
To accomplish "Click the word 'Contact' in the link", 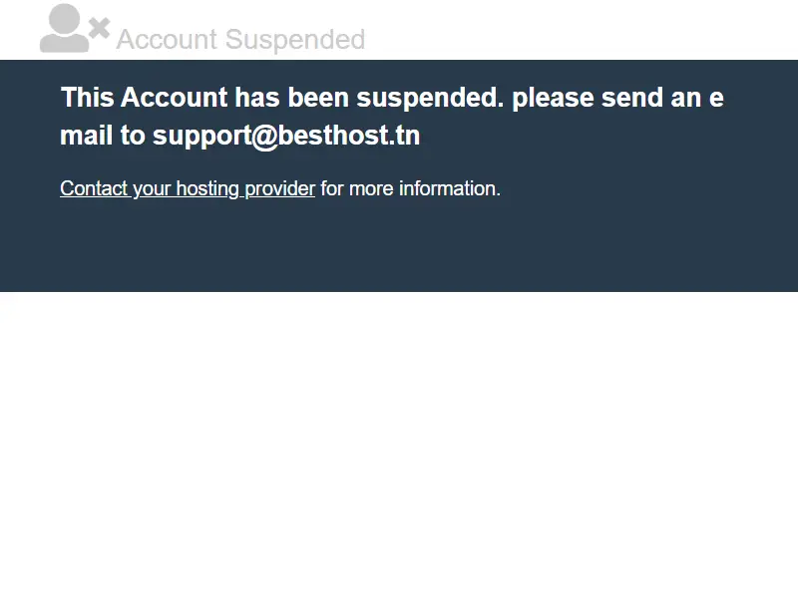I will click(94, 188).
